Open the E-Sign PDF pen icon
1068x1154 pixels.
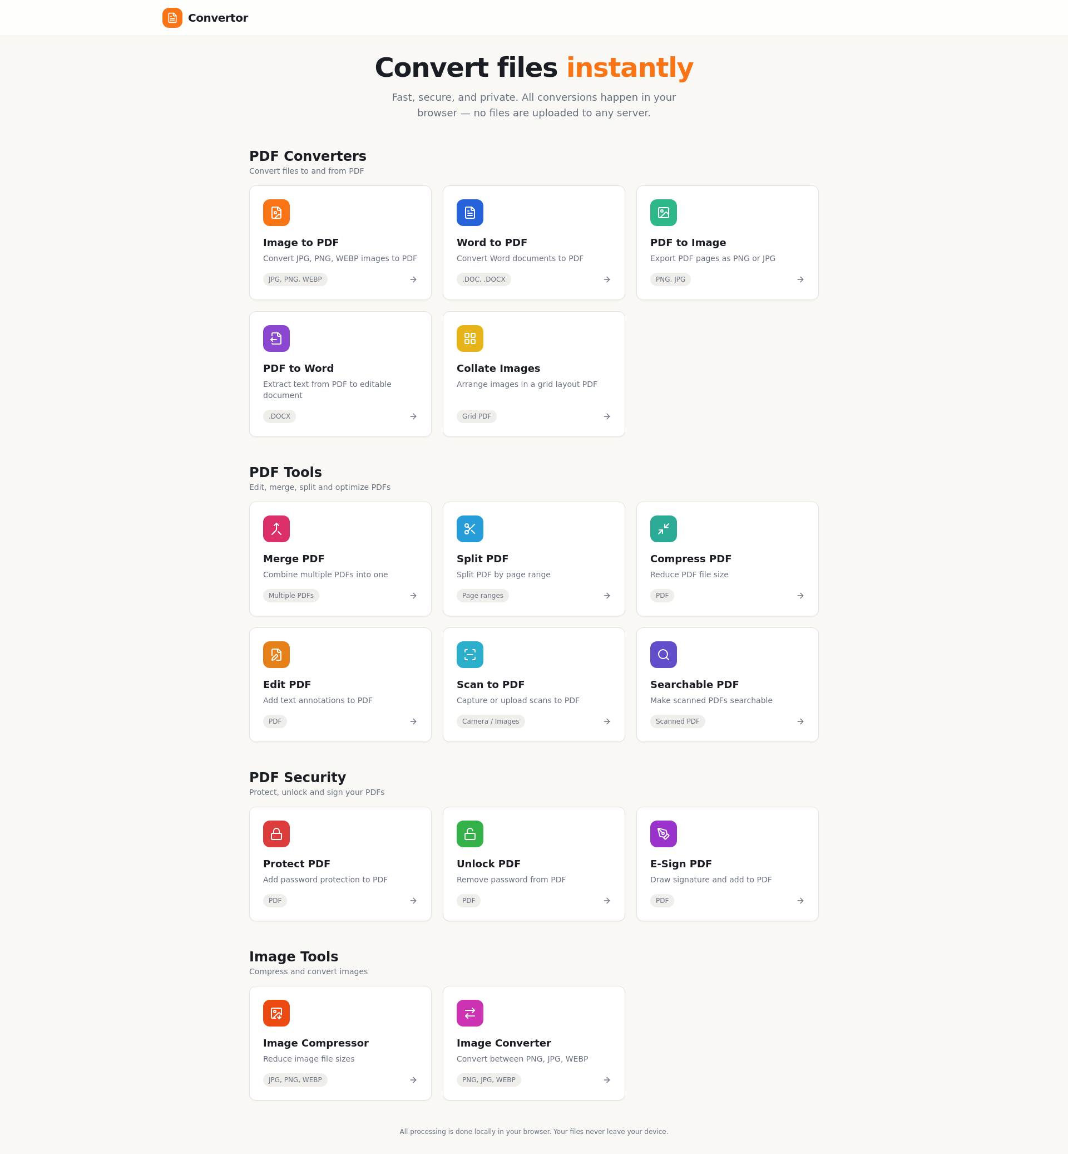point(664,834)
